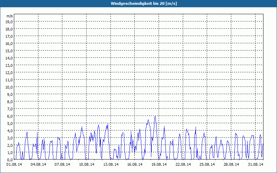The width and height of the screenshot is (277, 173).
Task: Select the '22.08.14' date label
Action: [x=183, y=164]
